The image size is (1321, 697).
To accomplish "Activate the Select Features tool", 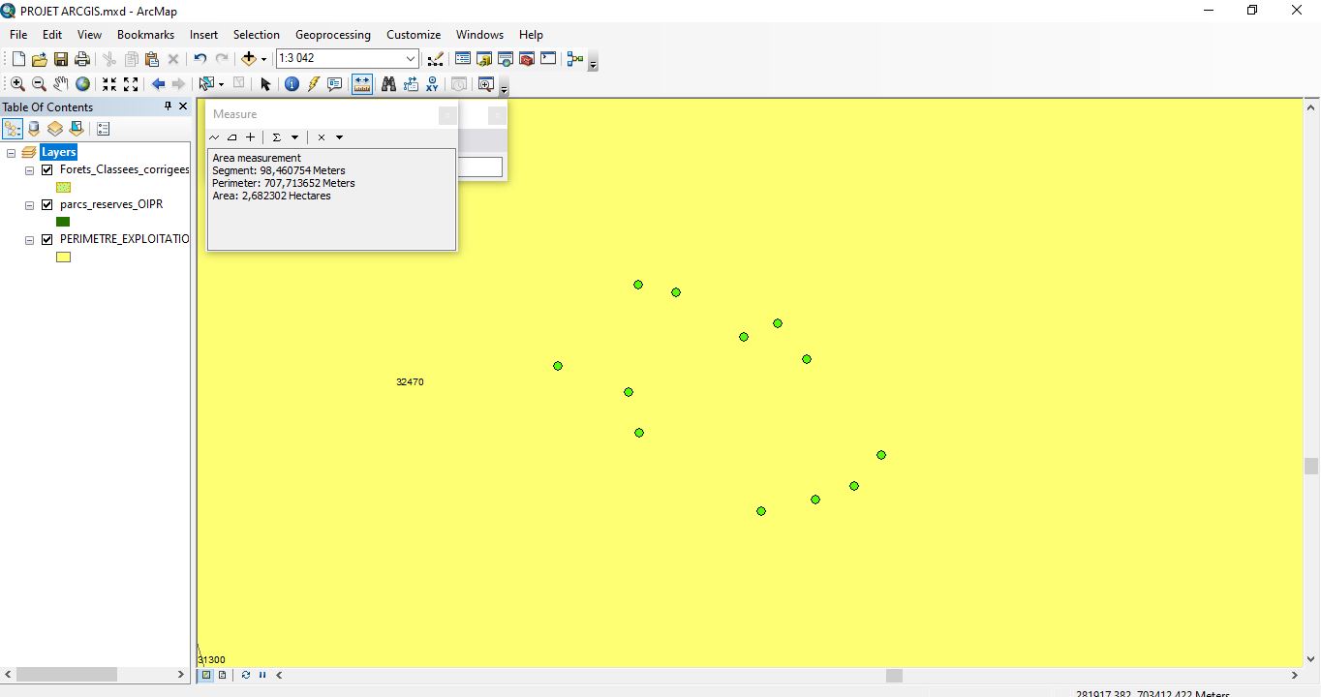I will point(205,84).
